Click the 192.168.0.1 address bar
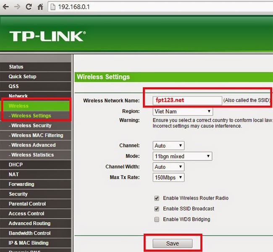Image resolution: width=273 pixels, height=252 pixels. tap(160, 7)
